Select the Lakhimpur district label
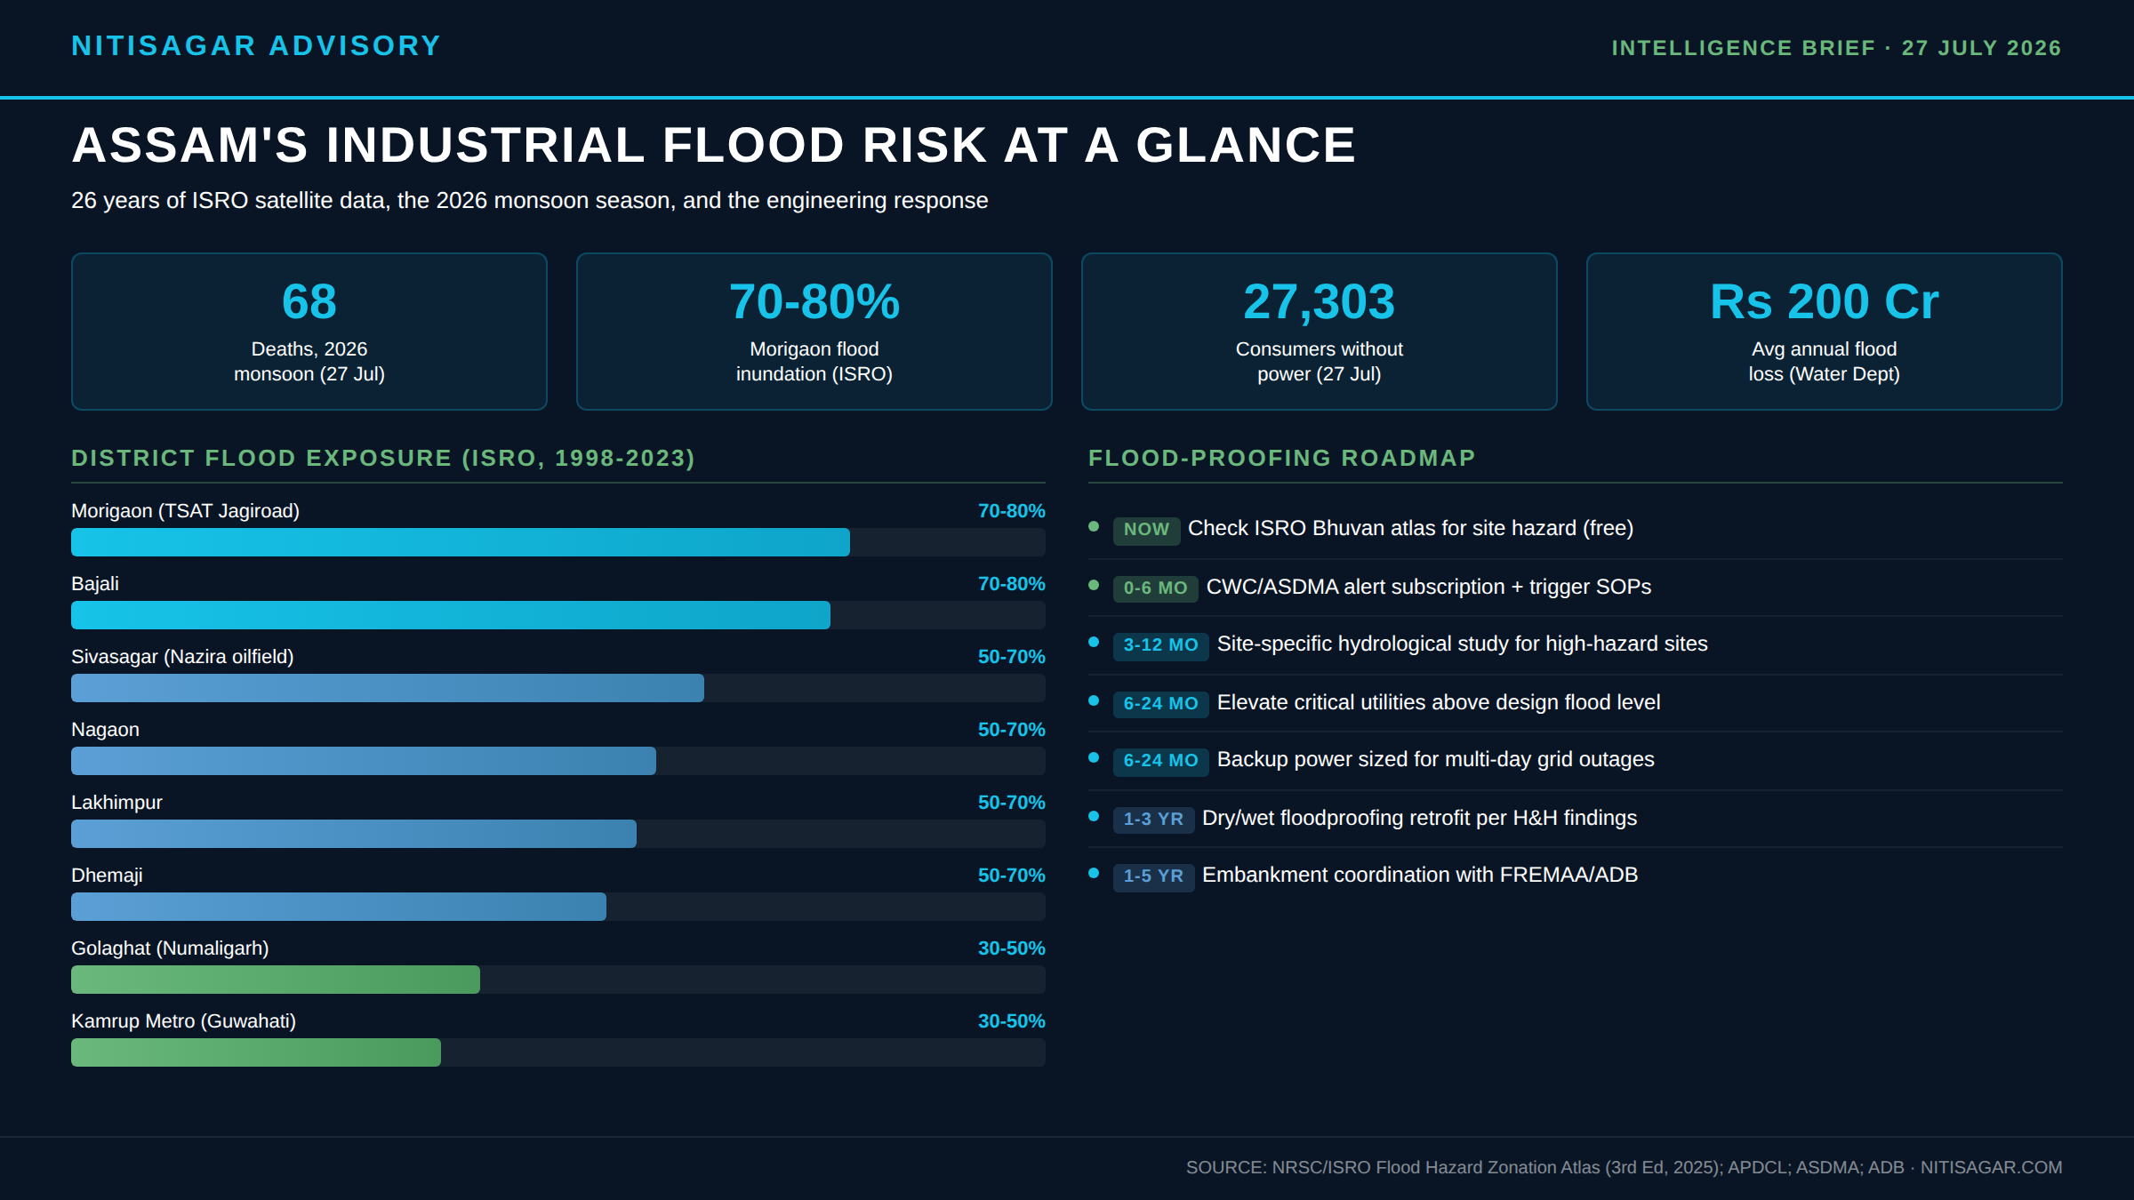Screen dimensions: 2134x1200 coord(116,803)
